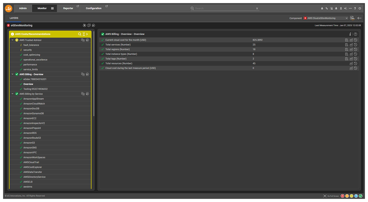Click the chain link icon in top bar
This screenshot has height=202, width=368.
(327, 8)
